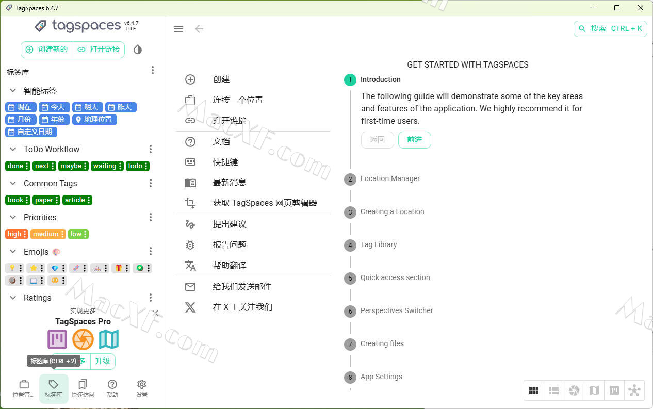653x409 pixels.
Task: Click the 打开链接 button in sidebar header
Action: (99, 50)
